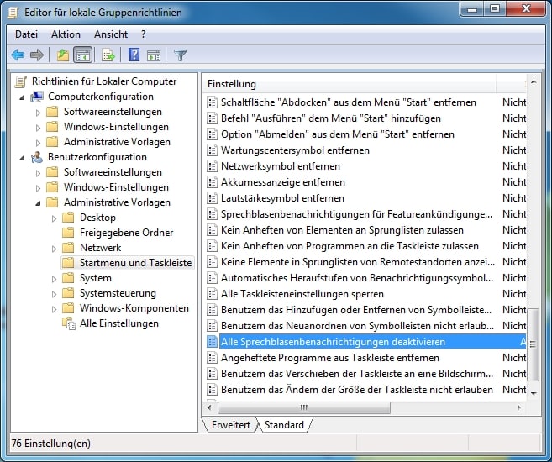Viewport: 552px width, 462px height.
Task: Open the Ansicht menu
Action: [x=111, y=34]
